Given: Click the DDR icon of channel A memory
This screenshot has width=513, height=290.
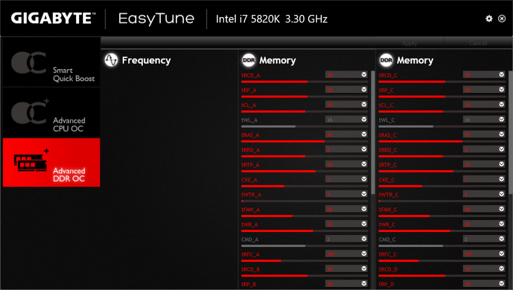Looking at the screenshot, I should tap(248, 60).
